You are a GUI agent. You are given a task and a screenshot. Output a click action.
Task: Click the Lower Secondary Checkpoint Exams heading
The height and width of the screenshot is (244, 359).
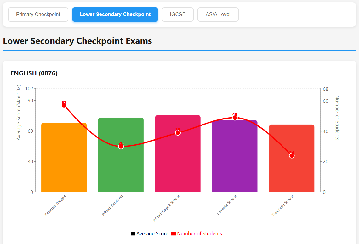[77, 41]
